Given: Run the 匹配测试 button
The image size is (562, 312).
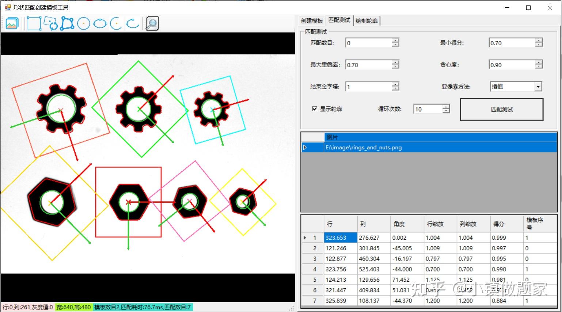Looking at the screenshot, I should click(502, 109).
